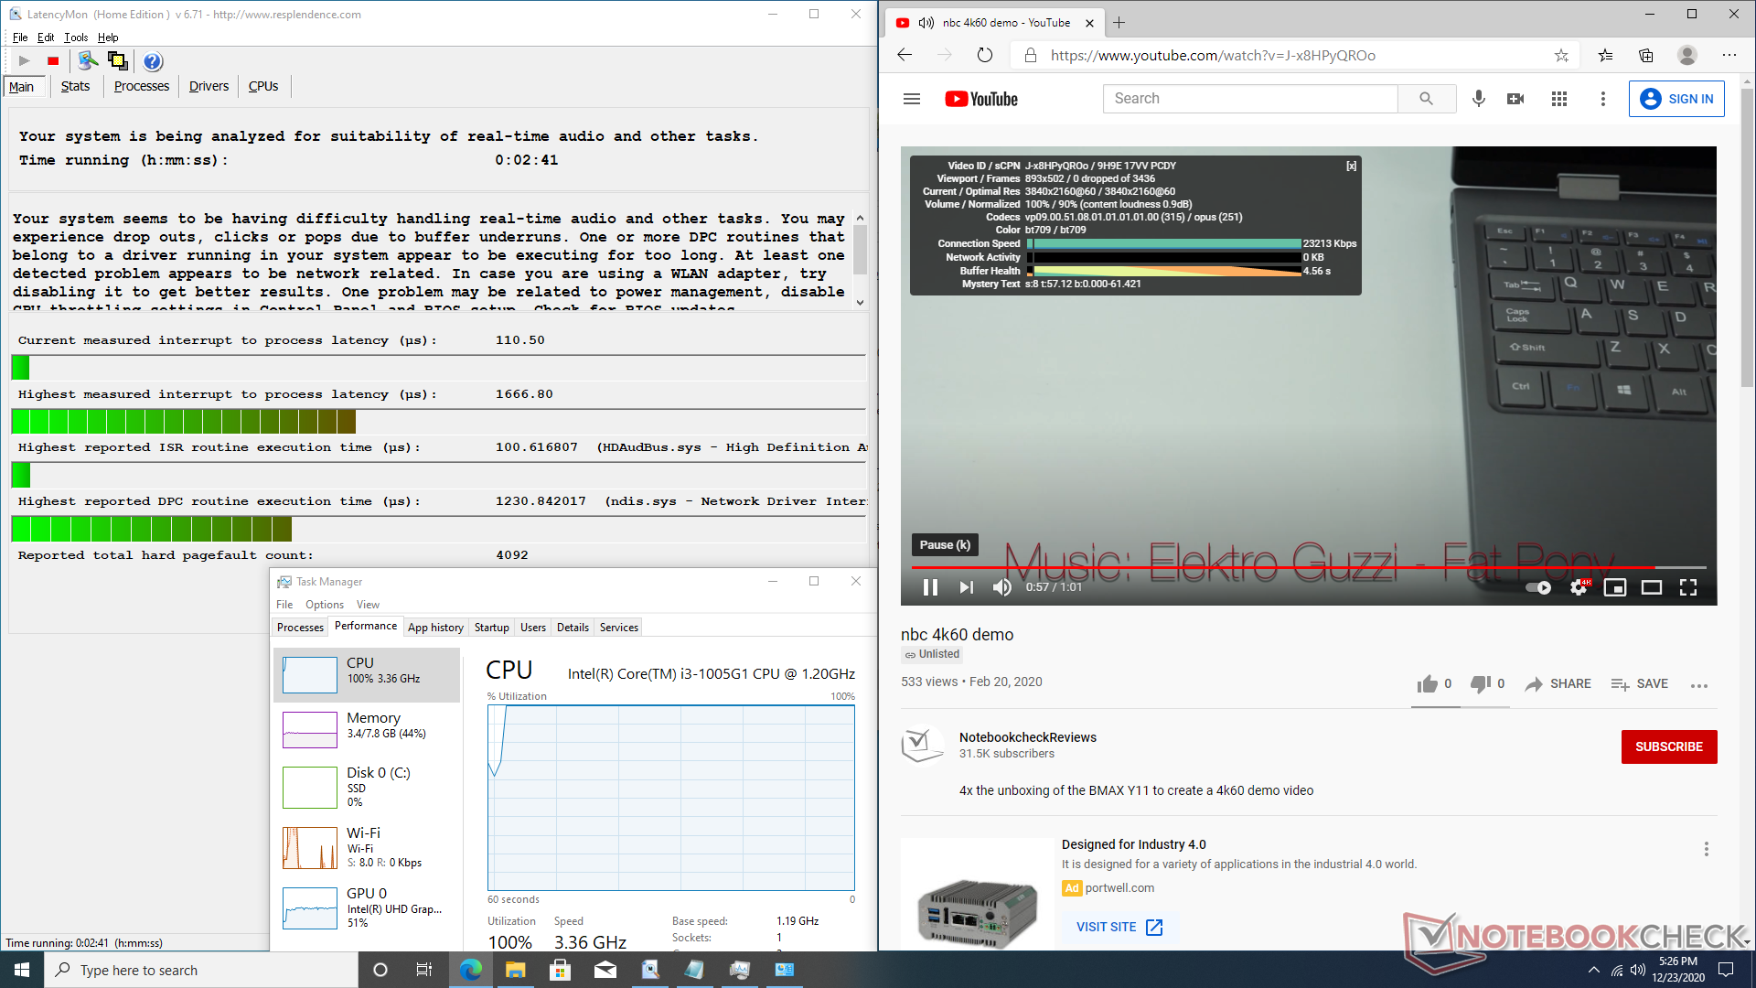Close the Stats for nerds overlay
The image size is (1756, 988).
click(1351, 166)
